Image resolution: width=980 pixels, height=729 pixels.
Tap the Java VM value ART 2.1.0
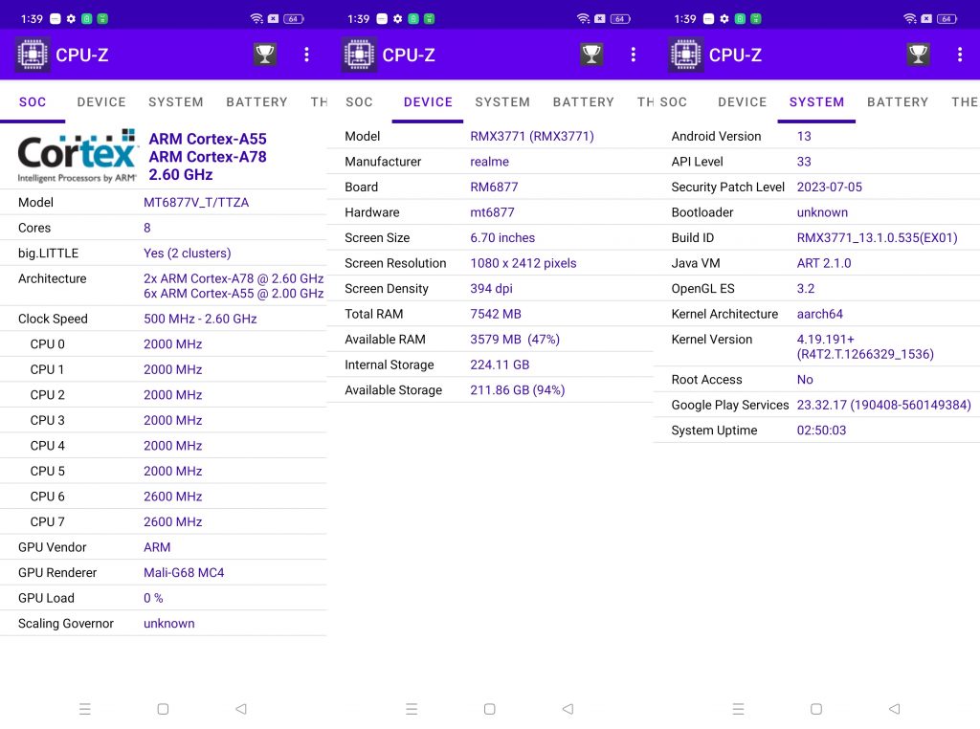pyautogui.click(x=824, y=263)
